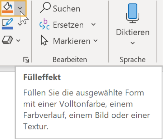Screen dimensions: 163x140
Task: Select the Suchen text label
Action: pyautogui.click(x=66, y=9)
